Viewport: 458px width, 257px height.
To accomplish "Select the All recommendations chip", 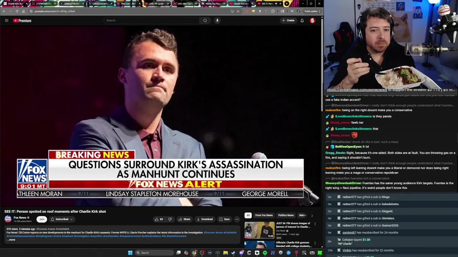I will [x=248, y=215].
